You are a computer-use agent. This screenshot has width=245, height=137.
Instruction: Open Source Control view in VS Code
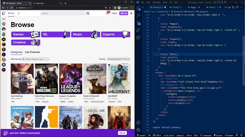point(139,23)
